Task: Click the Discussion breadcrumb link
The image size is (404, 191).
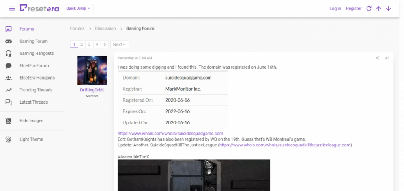Action: (x=105, y=28)
